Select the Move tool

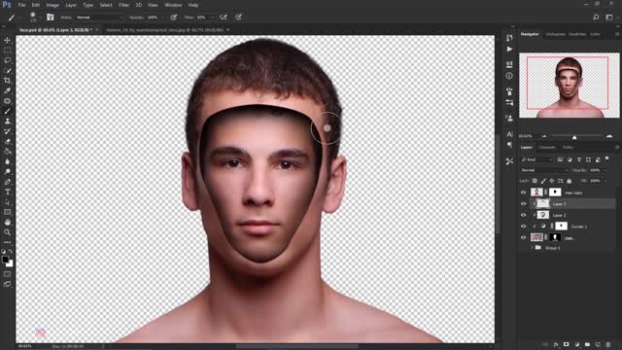point(7,41)
